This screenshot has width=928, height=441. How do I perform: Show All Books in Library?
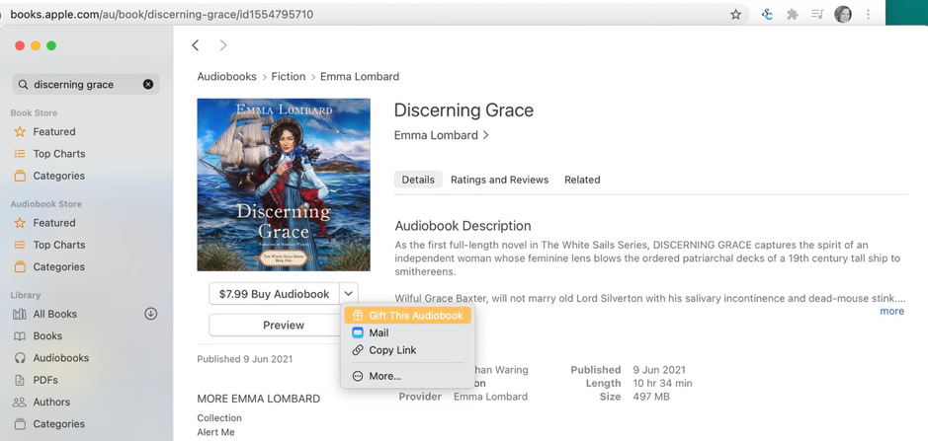pyautogui.click(x=54, y=314)
